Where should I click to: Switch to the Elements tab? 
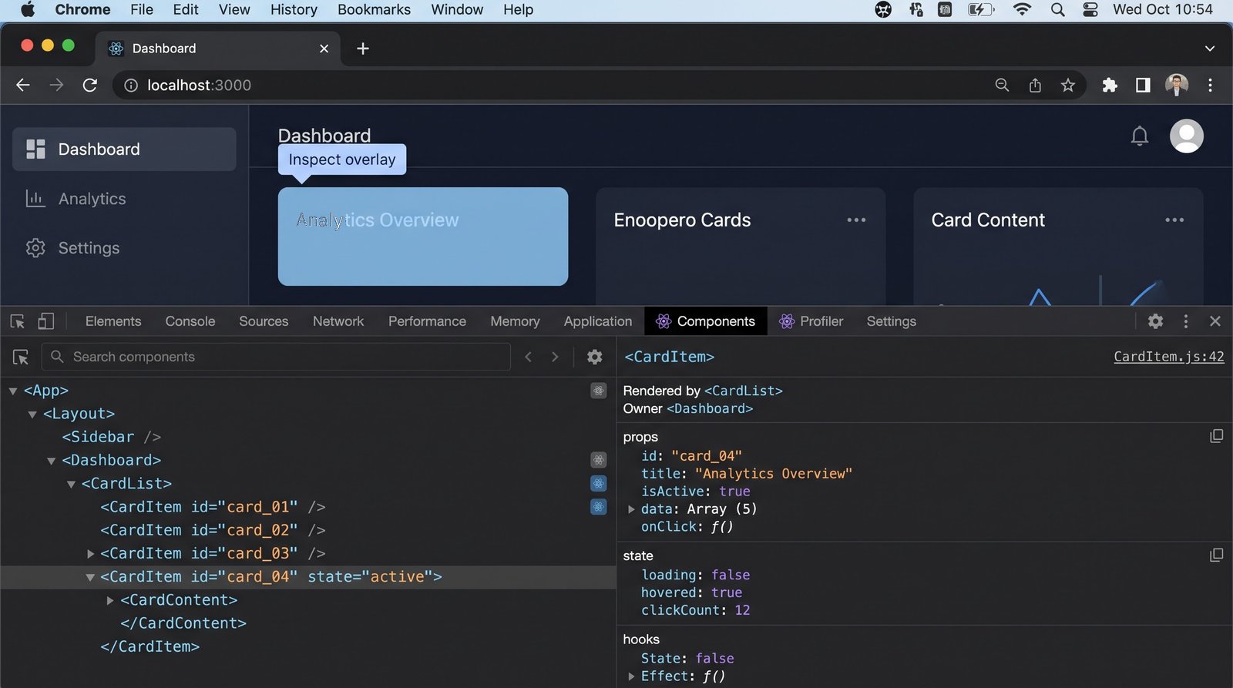click(113, 321)
